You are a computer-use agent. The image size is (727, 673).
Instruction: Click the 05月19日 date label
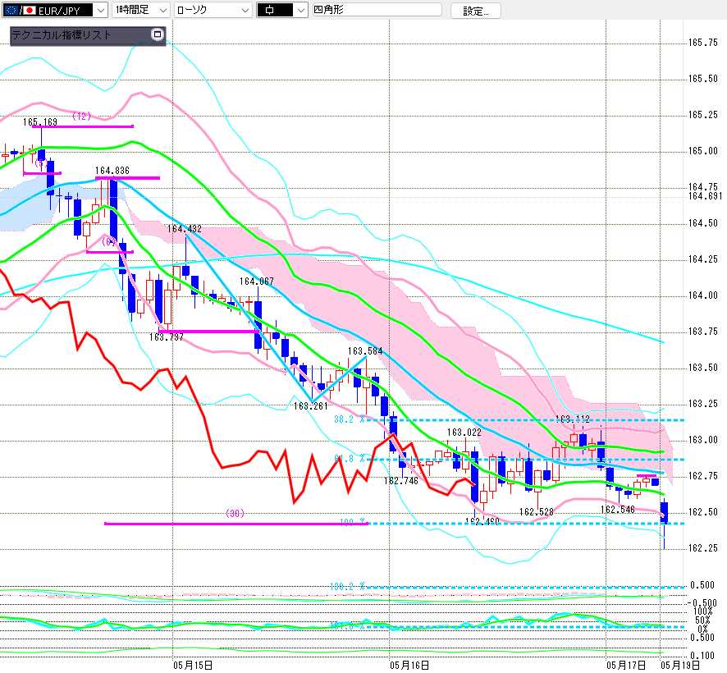click(x=680, y=666)
